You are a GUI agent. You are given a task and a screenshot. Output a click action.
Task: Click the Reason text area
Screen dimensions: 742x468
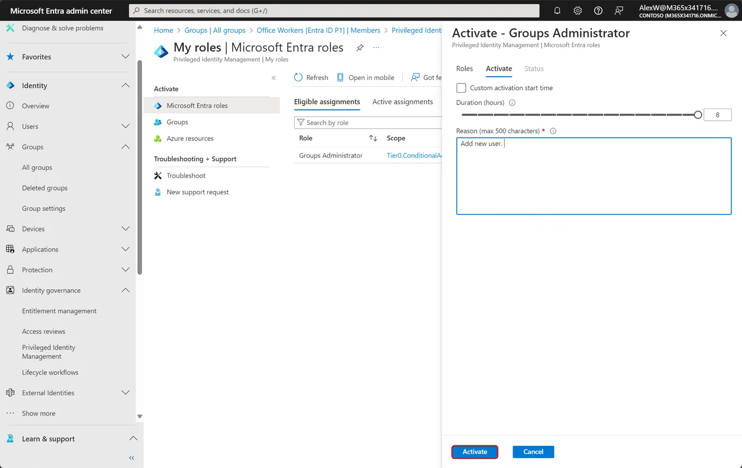594,176
